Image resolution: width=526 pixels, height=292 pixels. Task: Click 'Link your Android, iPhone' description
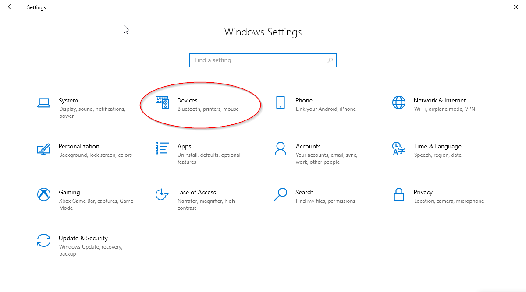pos(326,109)
